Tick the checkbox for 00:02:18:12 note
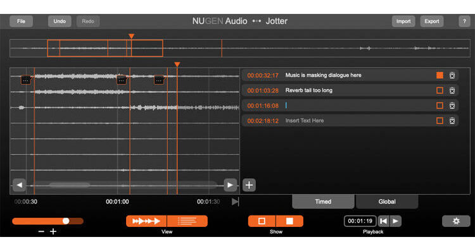475x249 pixels. 440,121
